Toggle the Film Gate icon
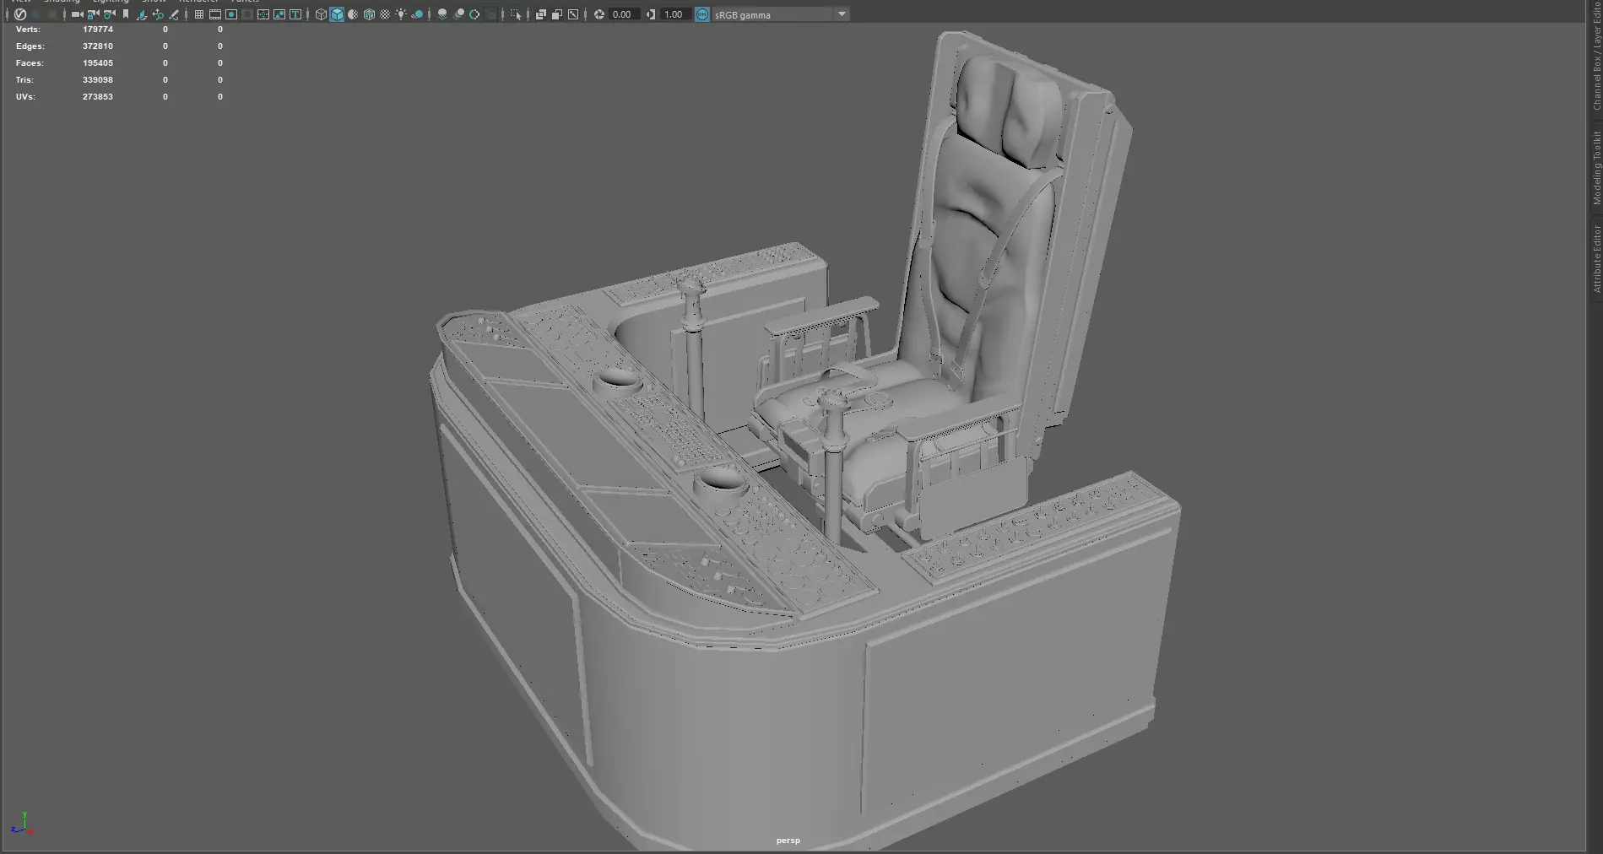This screenshot has width=1603, height=854. click(215, 14)
